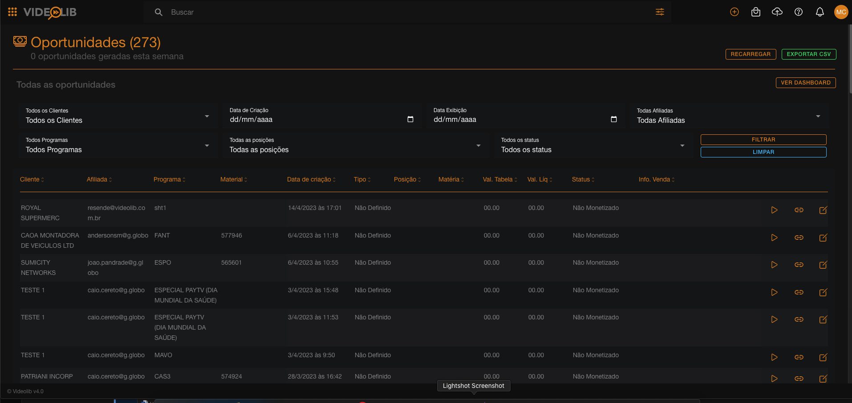Expand the Todas as posições dropdown
The image size is (852, 403).
tap(356, 145)
